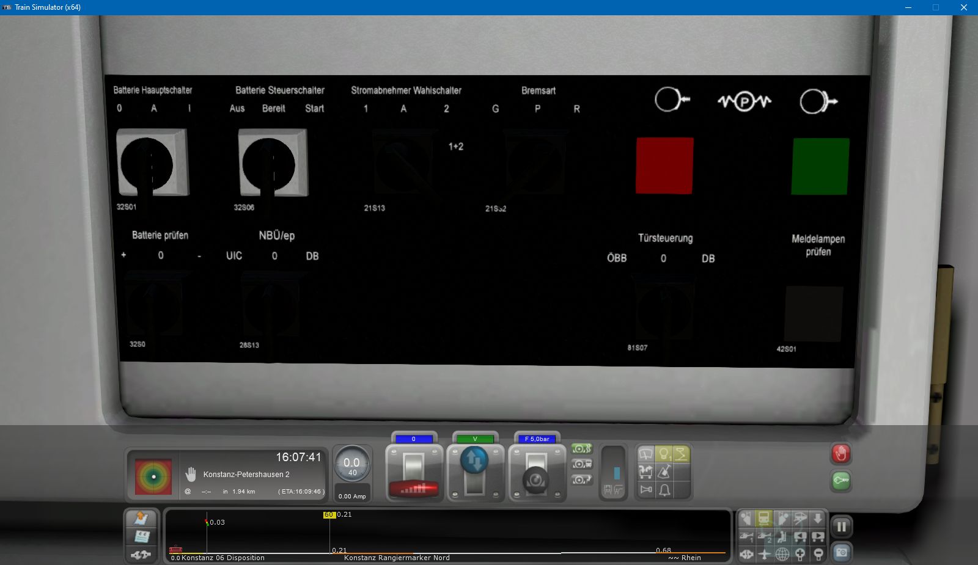The image size is (978, 565).
Task: Click the down arrow camera icon
Action: 818,519
